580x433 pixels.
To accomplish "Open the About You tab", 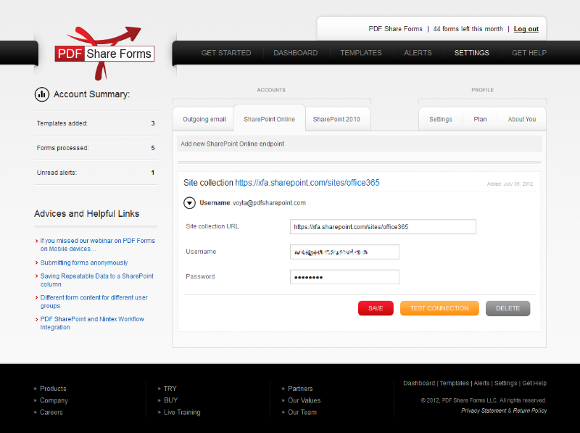I will tap(521, 119).
